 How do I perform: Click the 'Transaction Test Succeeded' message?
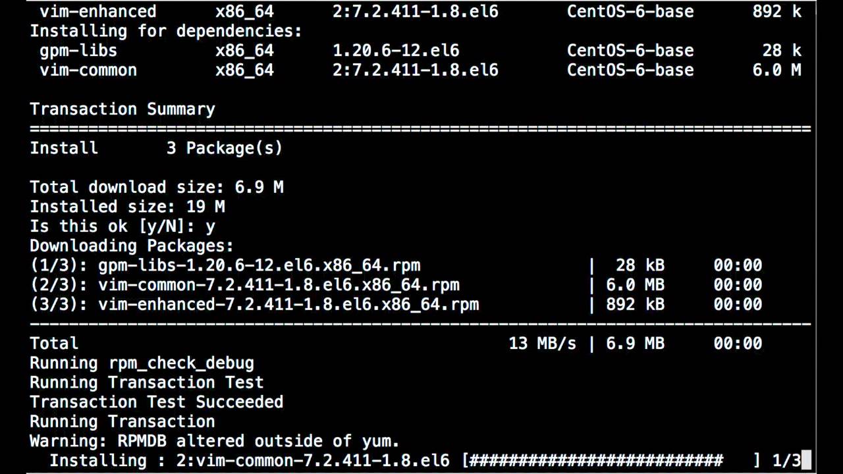156,402
